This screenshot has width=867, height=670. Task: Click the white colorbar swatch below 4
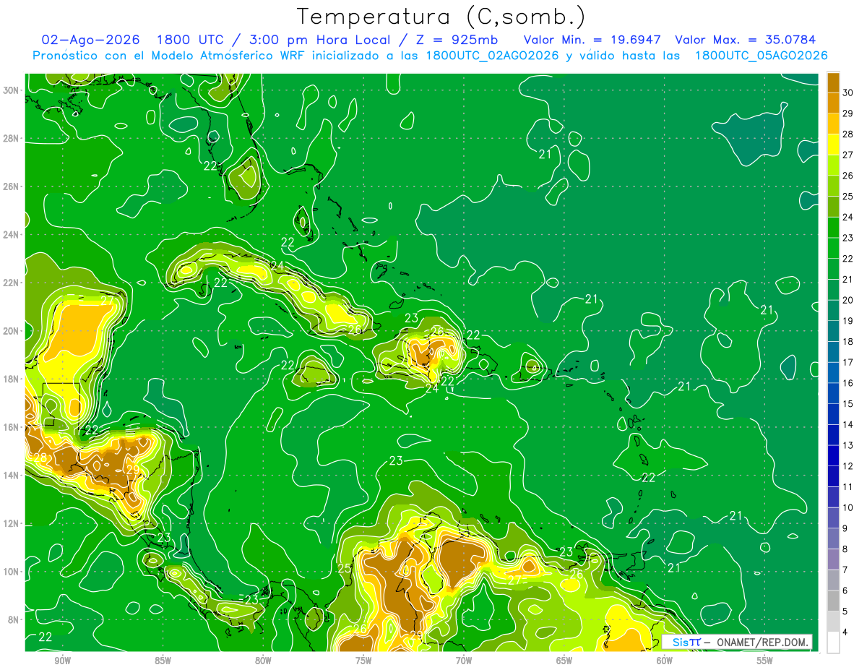click(834, 643)
